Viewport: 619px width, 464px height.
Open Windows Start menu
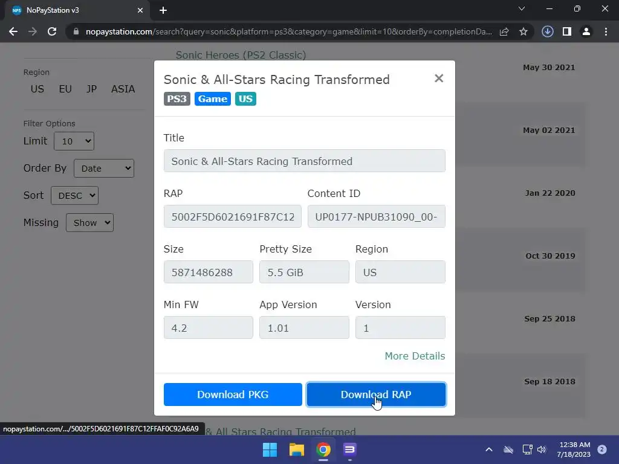[x=270, y=449]
